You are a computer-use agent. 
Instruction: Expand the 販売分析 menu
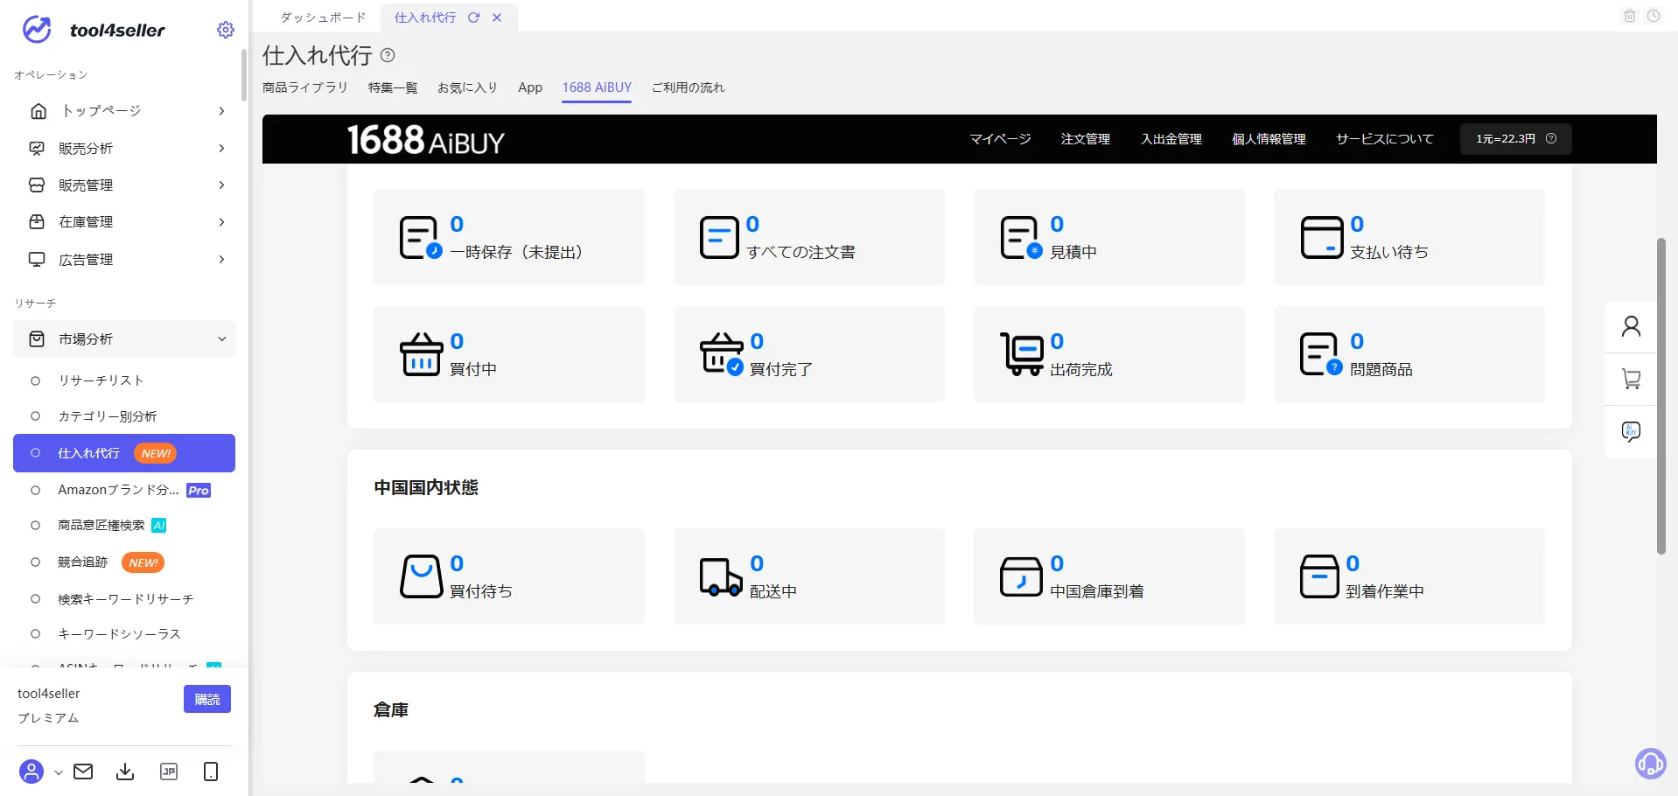coord(221,149)
